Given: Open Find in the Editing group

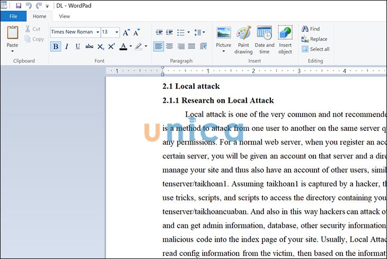Looking at the screenshot, I should click(311, 29).
